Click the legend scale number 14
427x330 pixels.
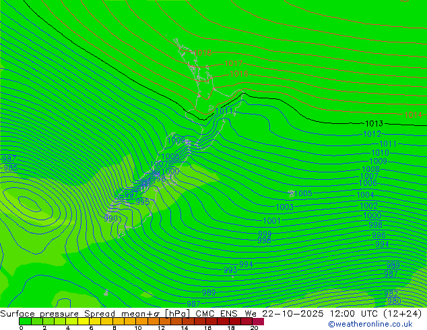pyautogui.click(x=185, y=328)
